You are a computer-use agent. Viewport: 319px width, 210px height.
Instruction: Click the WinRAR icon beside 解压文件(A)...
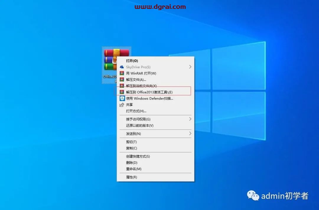coord(122,79)
